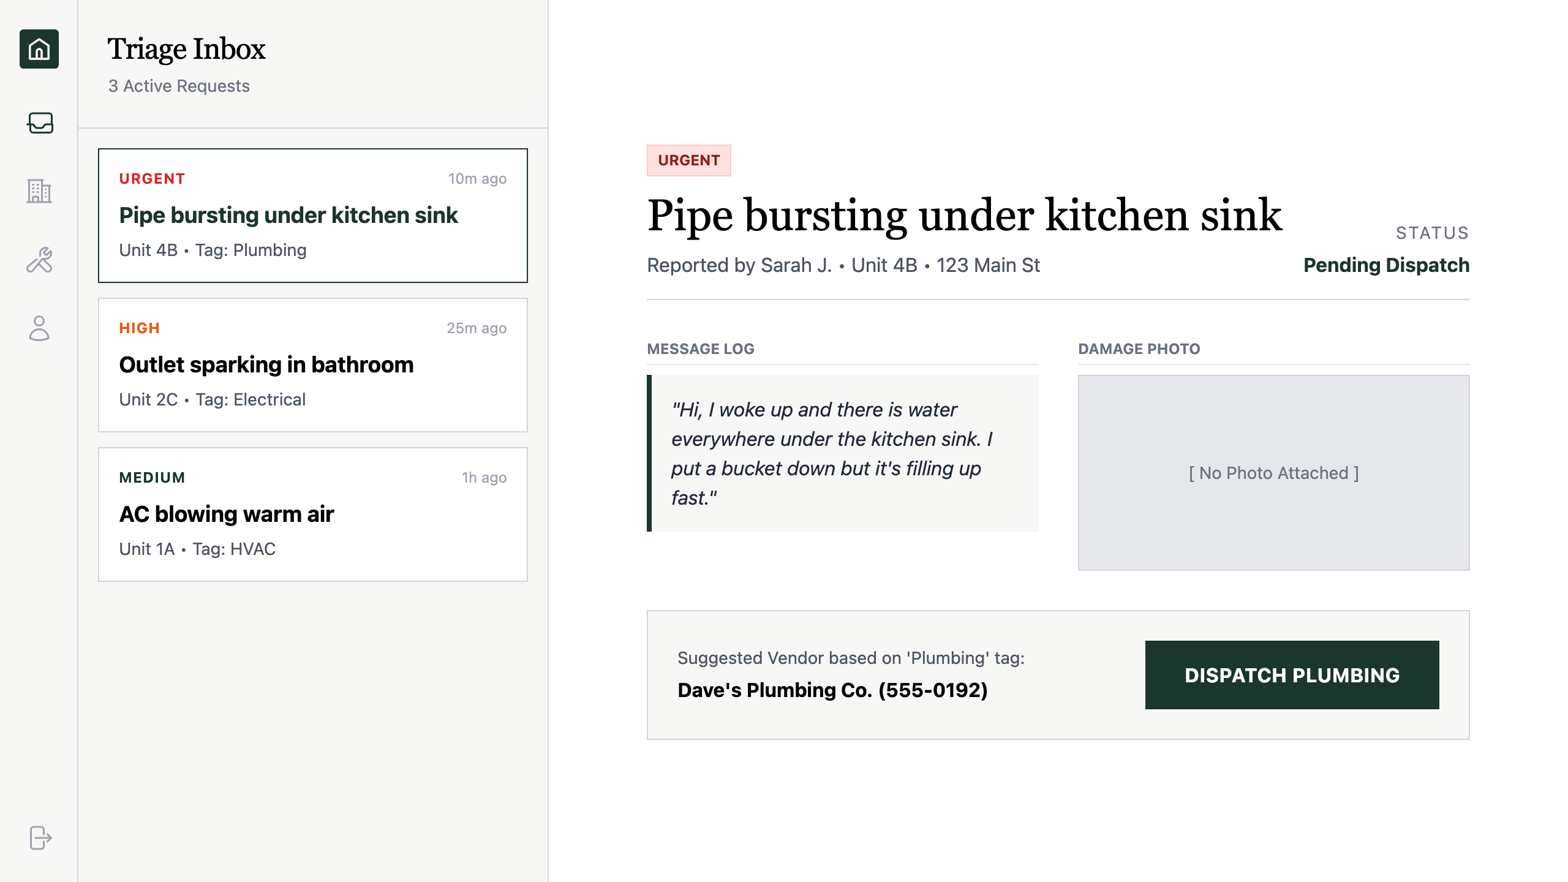Click '3 Active Requests' under Triage Inbox
Screen dimensions: 1568x882
pos(178,86)
